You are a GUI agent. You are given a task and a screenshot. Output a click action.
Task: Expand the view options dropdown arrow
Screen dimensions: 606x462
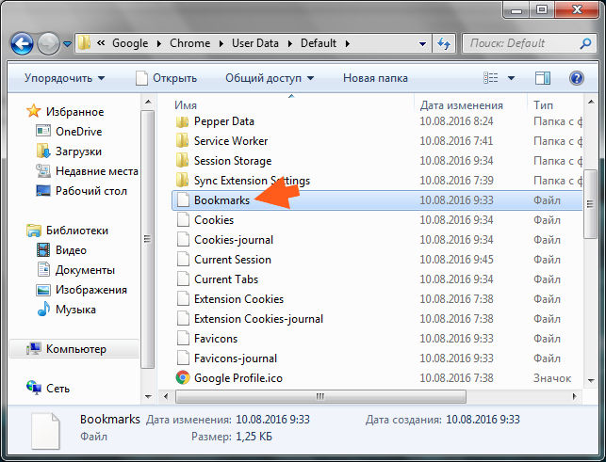(x=511, y=78)
